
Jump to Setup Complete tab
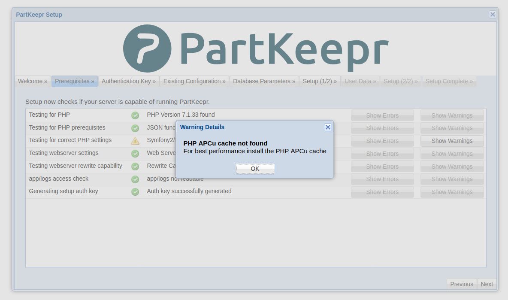click(449, 81)
